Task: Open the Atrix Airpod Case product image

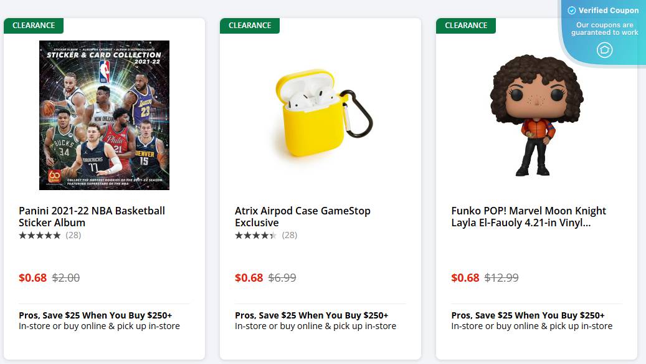Action: pos(320,116)
